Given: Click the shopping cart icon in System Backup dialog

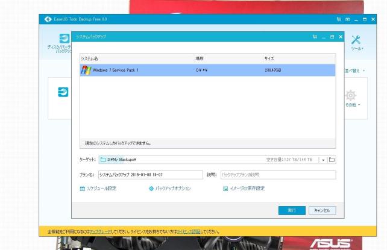Looking at the screenshot, I should pyautogui.click(x=315, y=37).
